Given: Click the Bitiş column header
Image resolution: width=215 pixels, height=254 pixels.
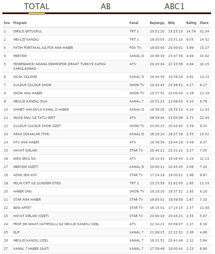Looking at the screenshot, I should (172, 23).
